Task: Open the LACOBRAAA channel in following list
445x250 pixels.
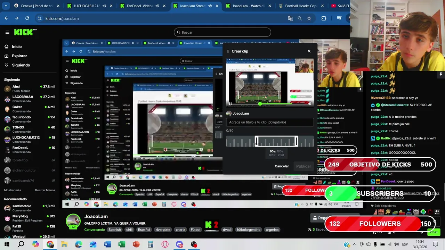Action: pyautogui.click(x=30, y=99)
